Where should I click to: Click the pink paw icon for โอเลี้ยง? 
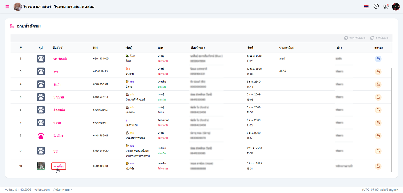(x=41, y=135)
